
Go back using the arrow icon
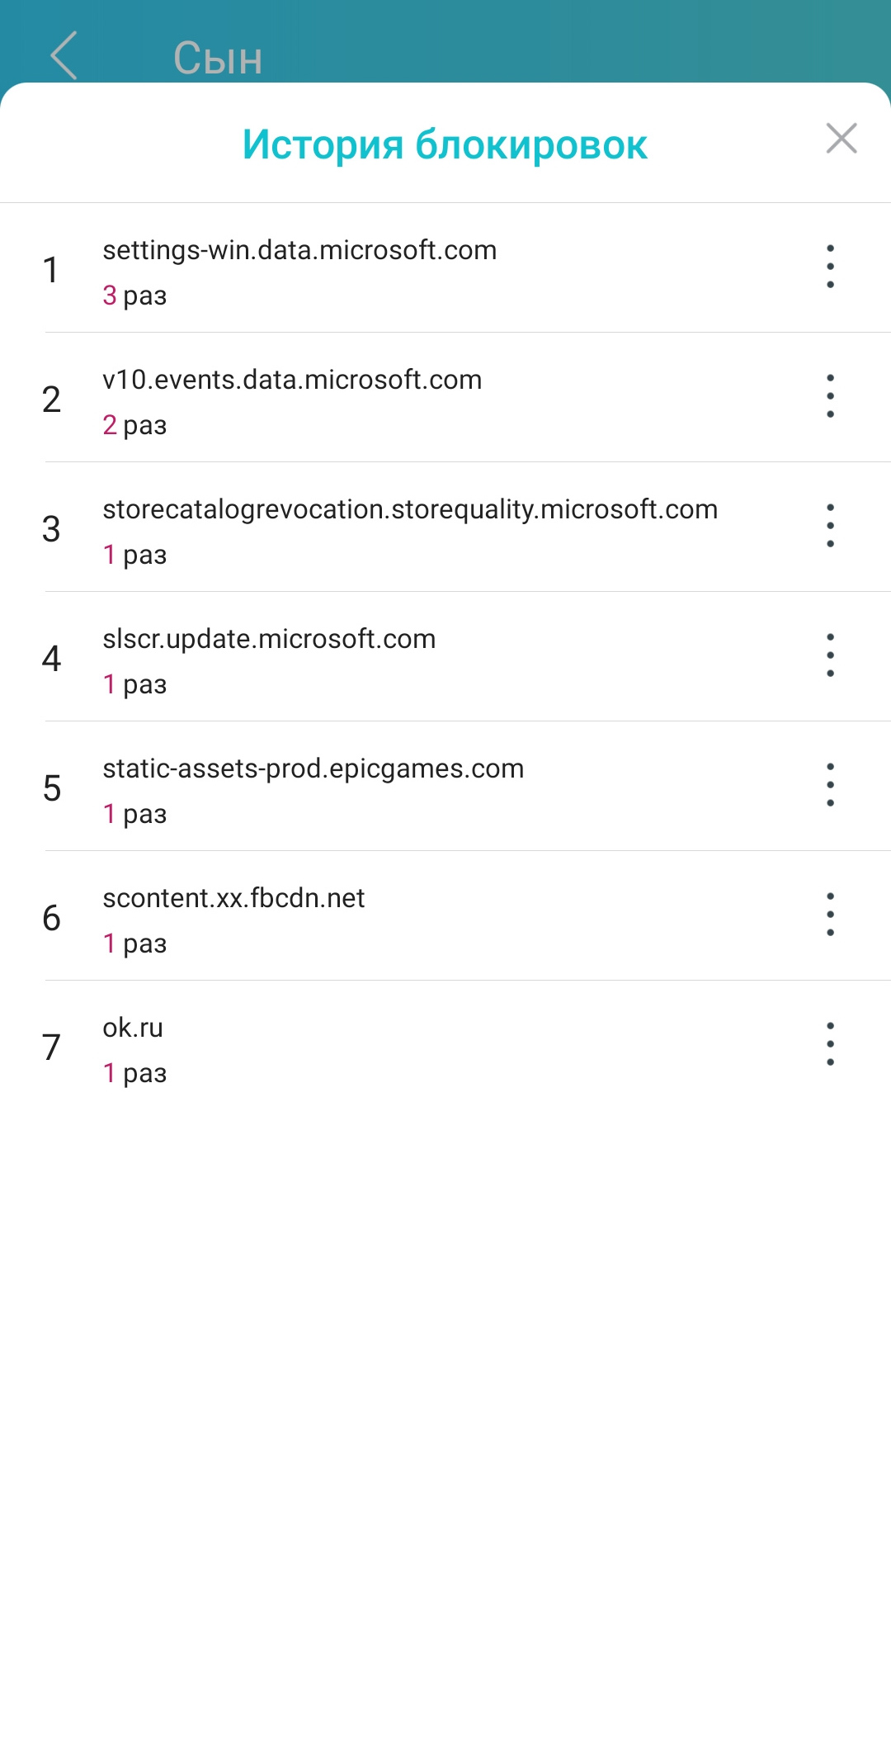pos(64,56)
